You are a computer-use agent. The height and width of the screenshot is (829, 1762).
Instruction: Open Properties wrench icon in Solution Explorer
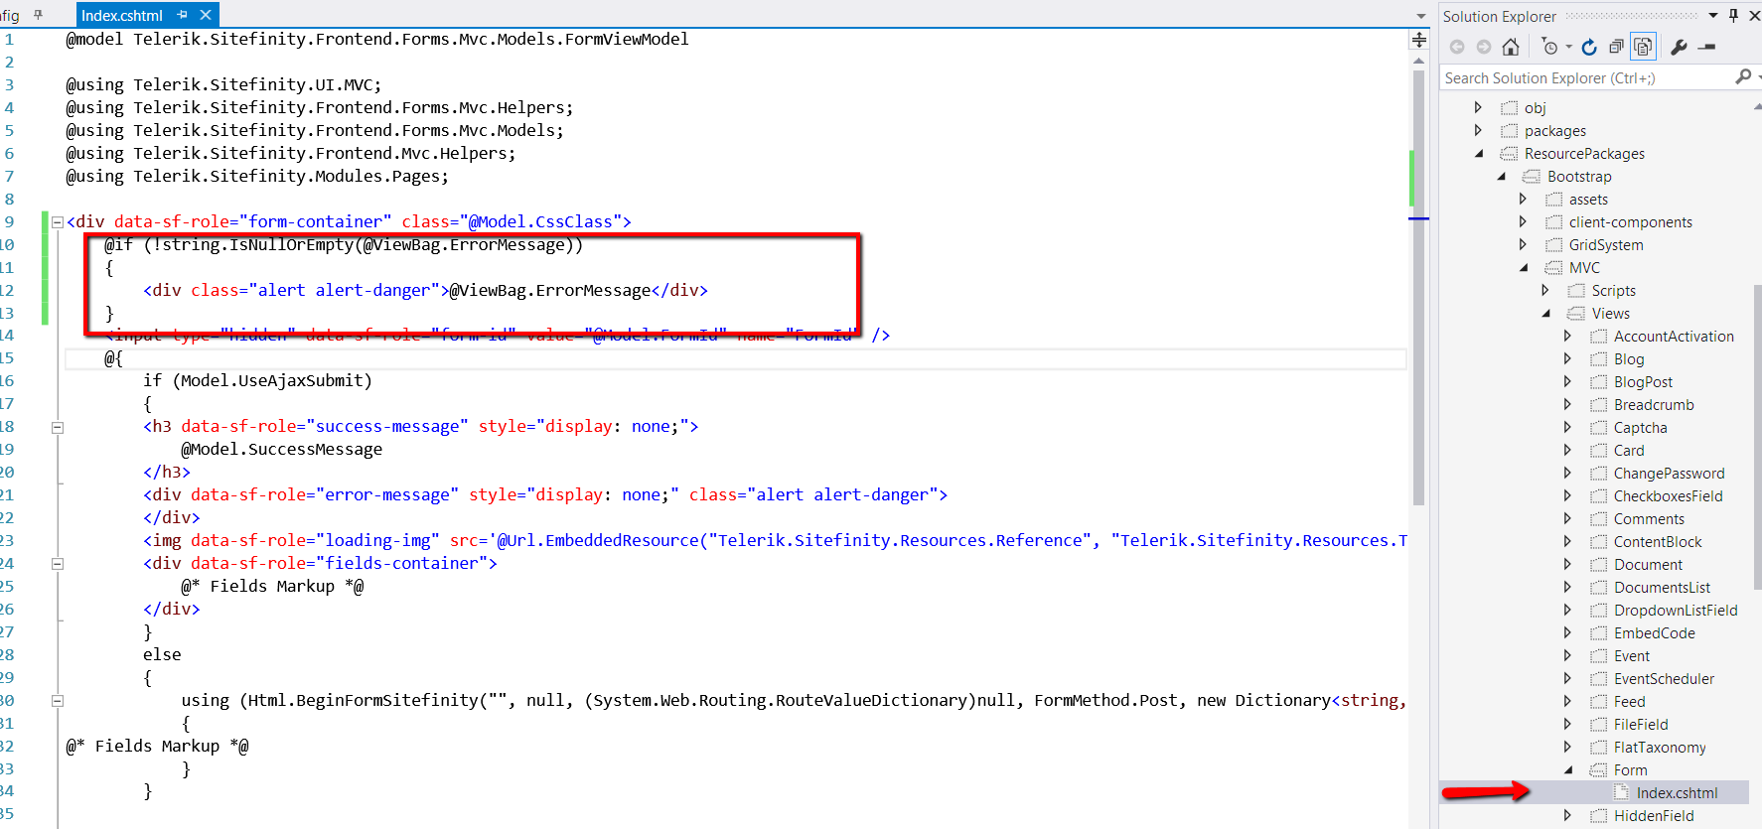tap(1679, 47)
